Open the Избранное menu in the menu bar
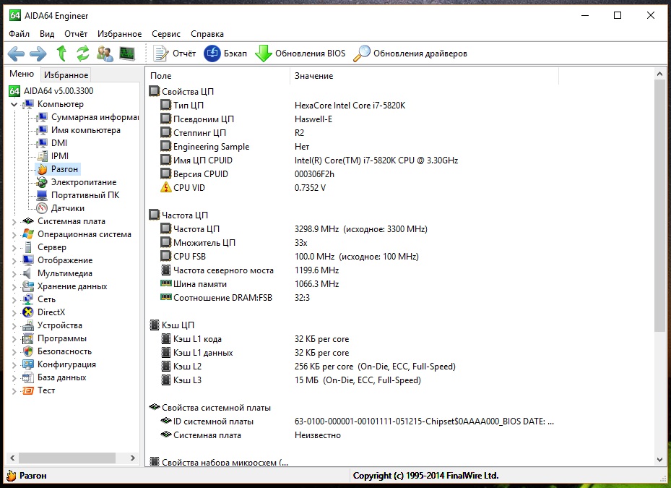The width and height of the screenshot is (671, 488). click(x=119, y=34)
